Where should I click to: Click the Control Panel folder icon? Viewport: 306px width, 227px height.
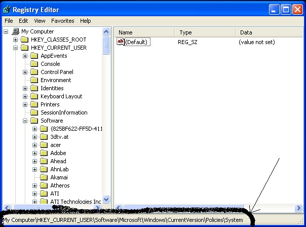(x=34, y=72)
